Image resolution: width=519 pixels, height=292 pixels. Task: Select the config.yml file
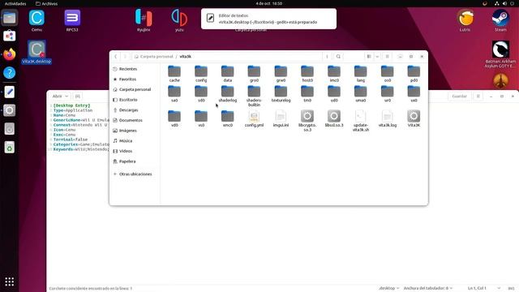click(254, 118)
